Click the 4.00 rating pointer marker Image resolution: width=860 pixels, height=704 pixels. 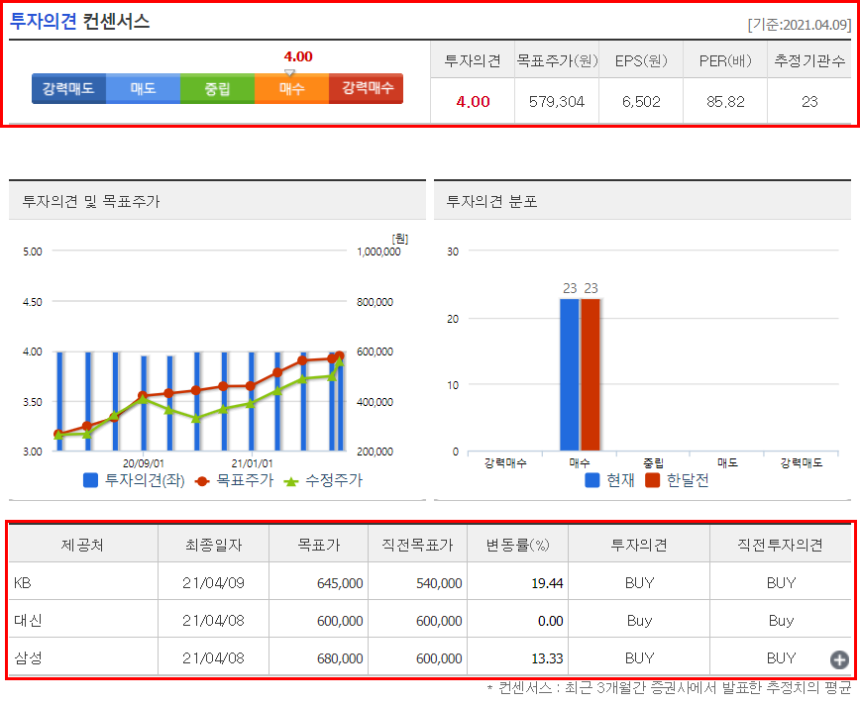289,72
